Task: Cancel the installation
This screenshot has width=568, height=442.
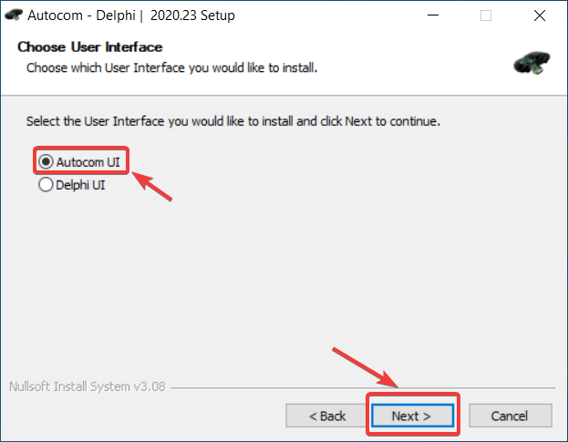Action: [x=509, y=416]
